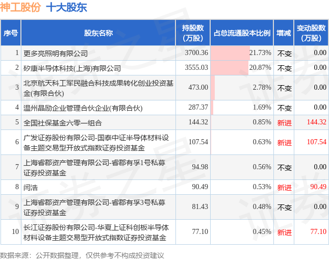Click black holdings value 77.10
Image resolution: width=329 pixels, height=260 pixels.
200,231
